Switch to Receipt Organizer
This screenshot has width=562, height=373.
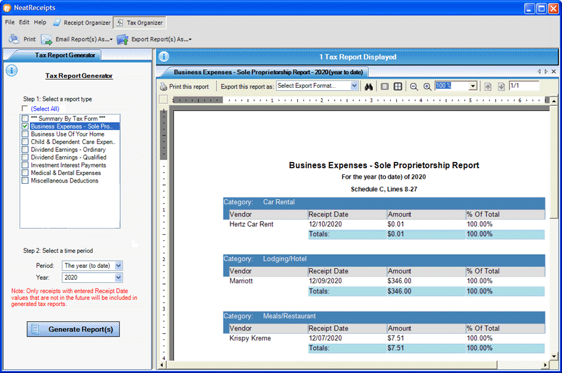(x=82, y=22)
